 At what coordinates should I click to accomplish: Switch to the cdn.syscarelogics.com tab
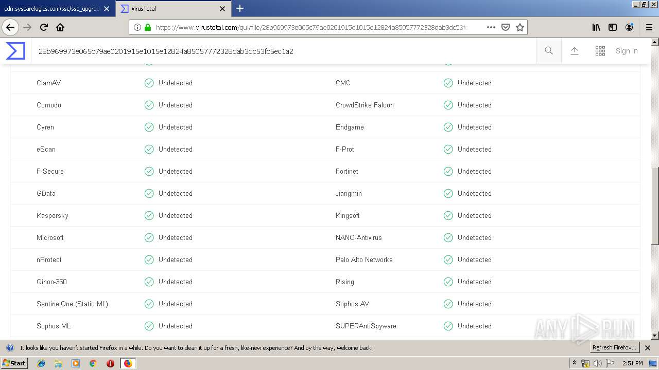coord(51,9)
